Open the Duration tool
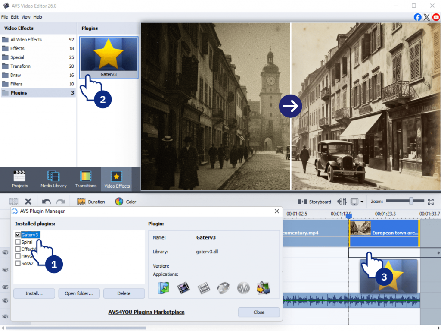This screenshot has width=441, height=331. pos(91,202)
